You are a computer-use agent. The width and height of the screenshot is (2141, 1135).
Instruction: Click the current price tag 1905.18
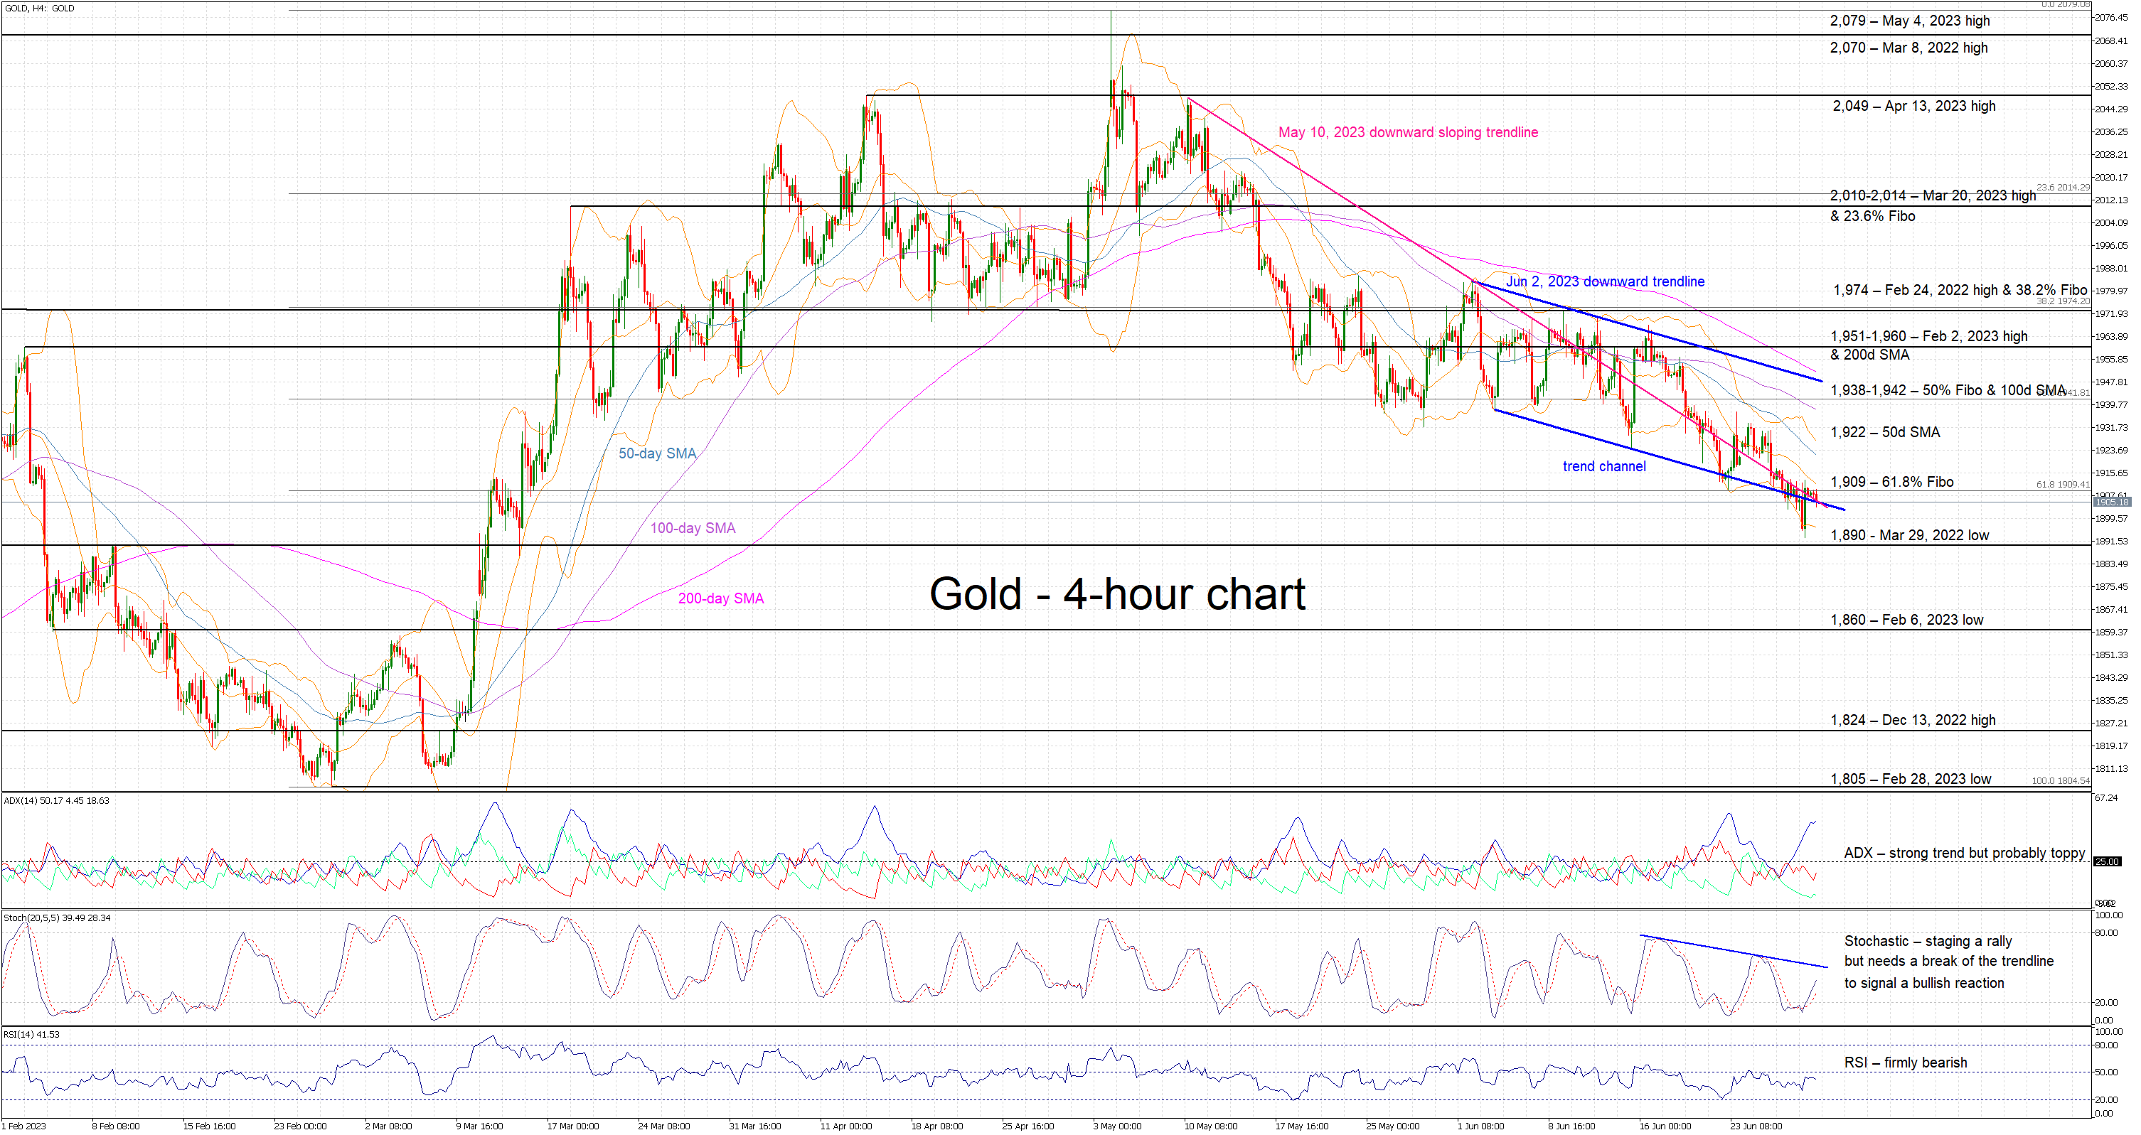coord(2111,502)
